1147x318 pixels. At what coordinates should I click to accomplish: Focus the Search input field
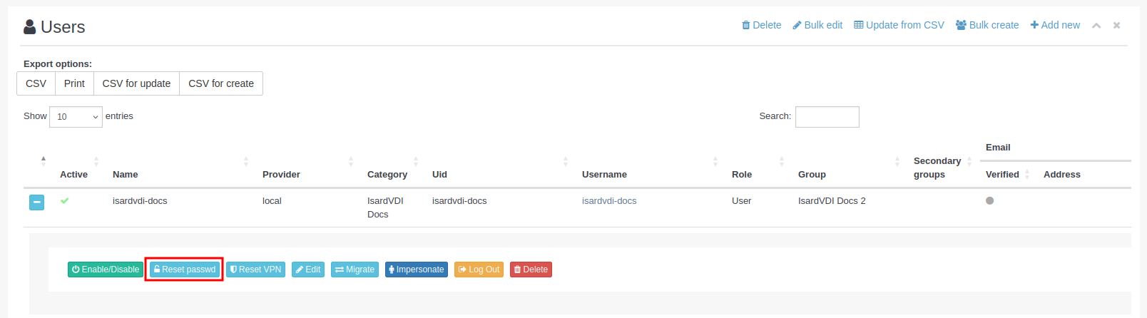point(827,117)
